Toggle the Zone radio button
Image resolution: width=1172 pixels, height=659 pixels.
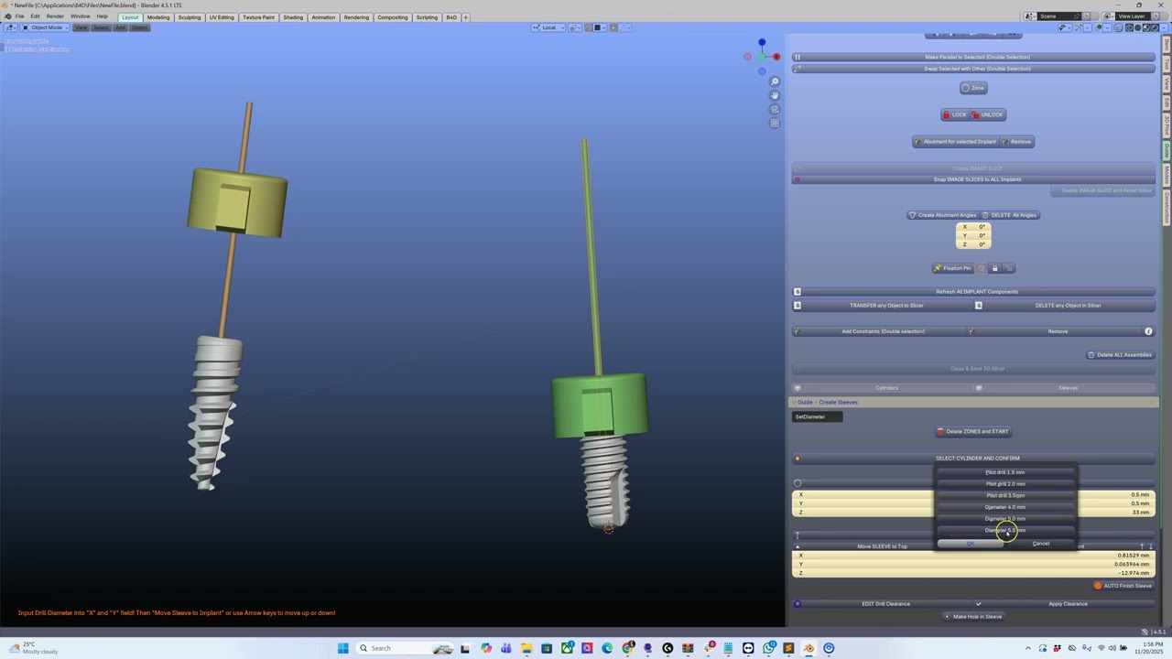coord(972,88)
